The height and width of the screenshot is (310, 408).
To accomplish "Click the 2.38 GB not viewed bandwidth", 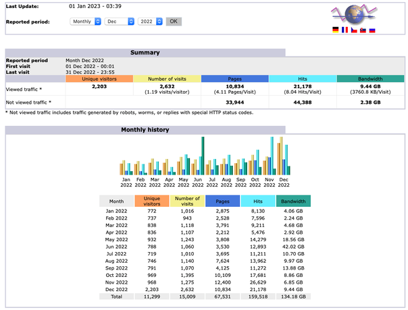I will (x=370, y=102).
